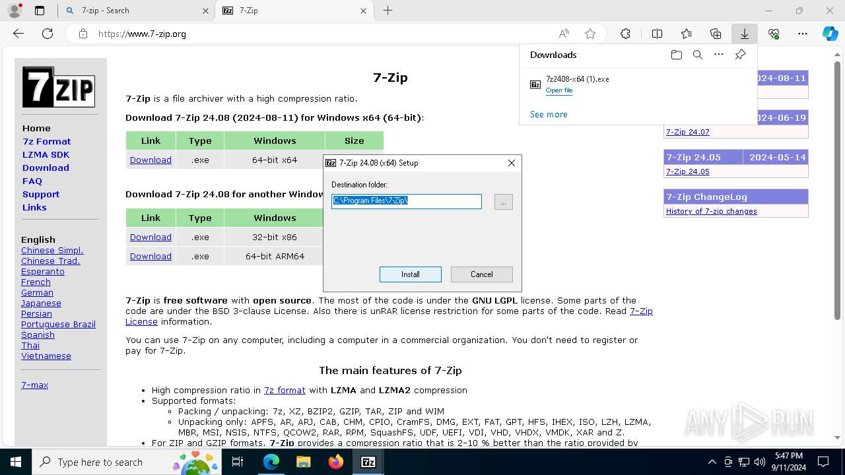Pin the Downloads panel

coord(740,55)
